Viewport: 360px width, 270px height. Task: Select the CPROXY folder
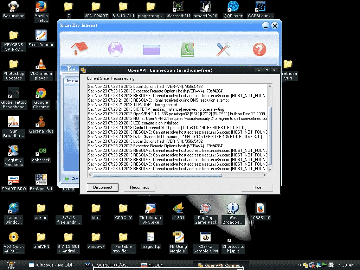point(123,211)
